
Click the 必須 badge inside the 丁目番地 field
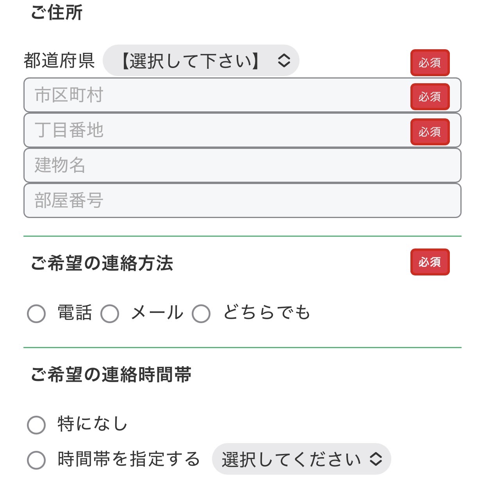coord(430,132)
